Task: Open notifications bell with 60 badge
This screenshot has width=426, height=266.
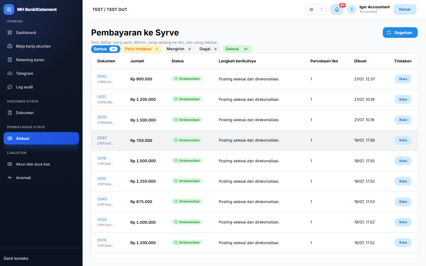Action: tap(337, 9)
